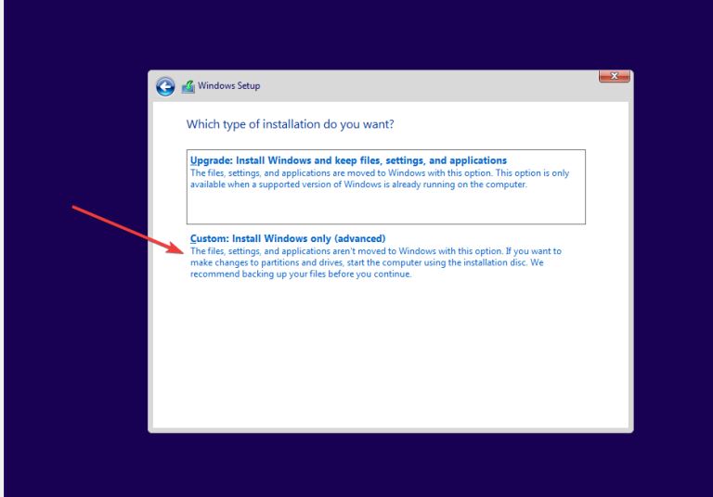This screenshot has height=497, width=713.
Task: Click the 'Windows Setup' title text
Action: pos(228,86)
